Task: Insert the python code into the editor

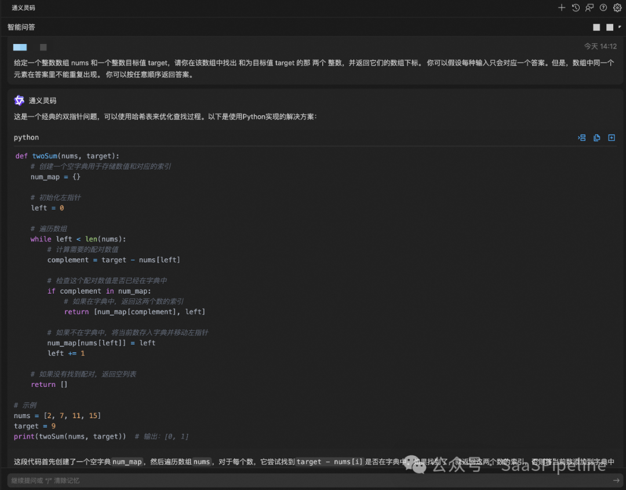Action: [x=582, y=138]
